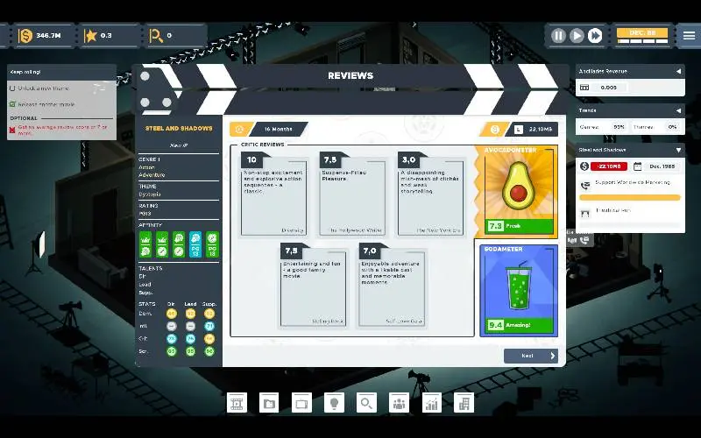Click the magnifying glass icon in bottom toolbar

click(366, 403)
